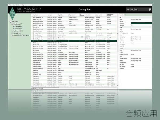
Task: Click the vertical scrollbar of rig list
Action: [x=118, y=34]
